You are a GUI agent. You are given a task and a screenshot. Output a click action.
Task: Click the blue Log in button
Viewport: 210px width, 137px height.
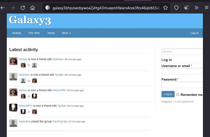(168, 94)
